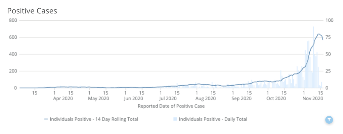Toggle the Daily Total legend label
This screenshot has height=134, width=343.
213,119
